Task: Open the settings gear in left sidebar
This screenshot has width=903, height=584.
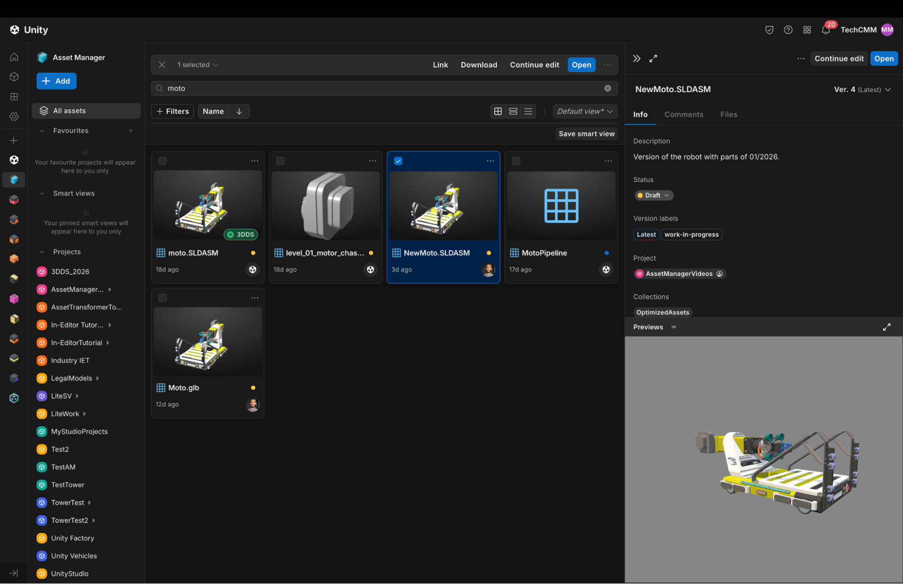Action: tap(14, 117)
